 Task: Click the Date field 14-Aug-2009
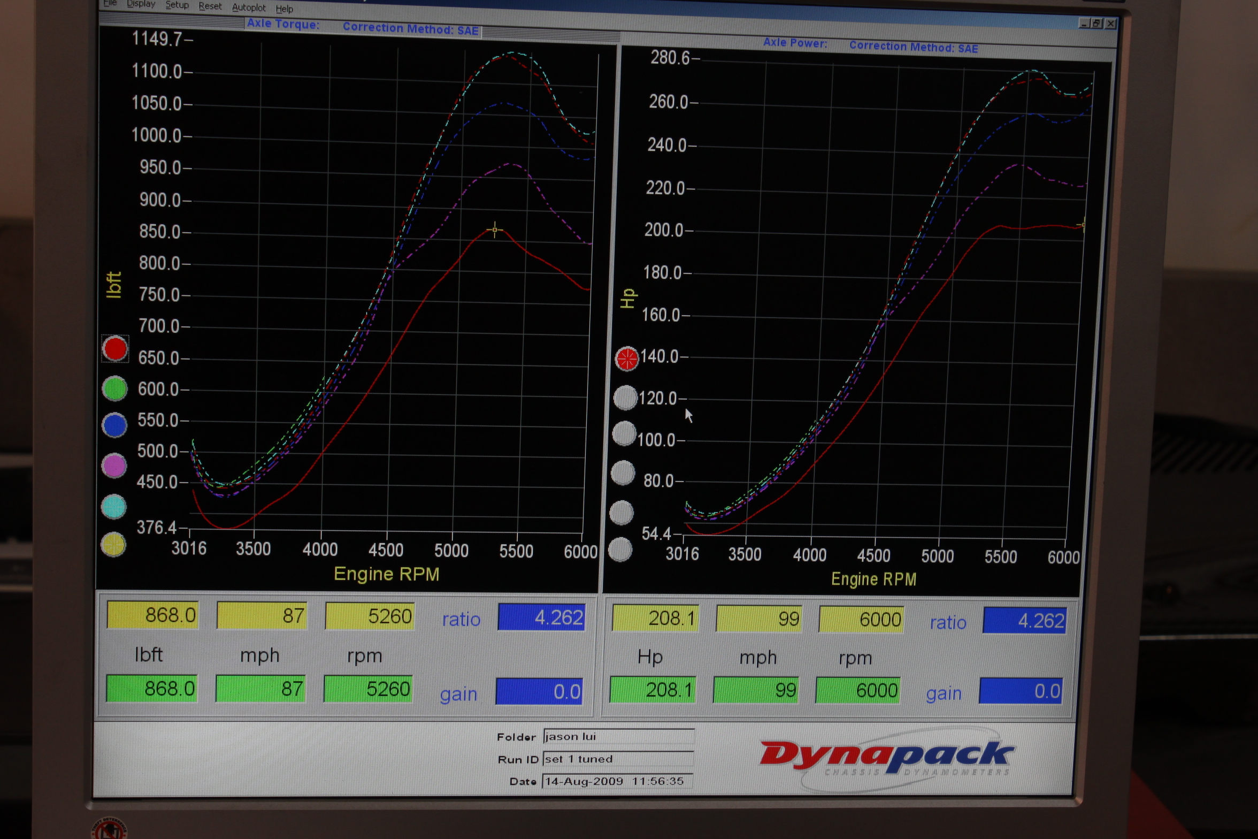coord(617,781)
